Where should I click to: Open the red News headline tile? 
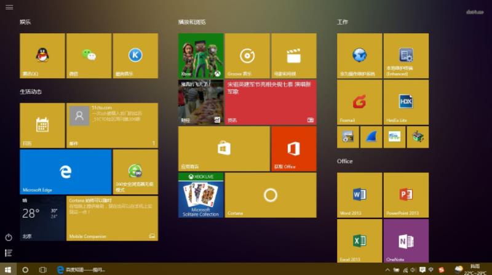(x=271, y=102)
